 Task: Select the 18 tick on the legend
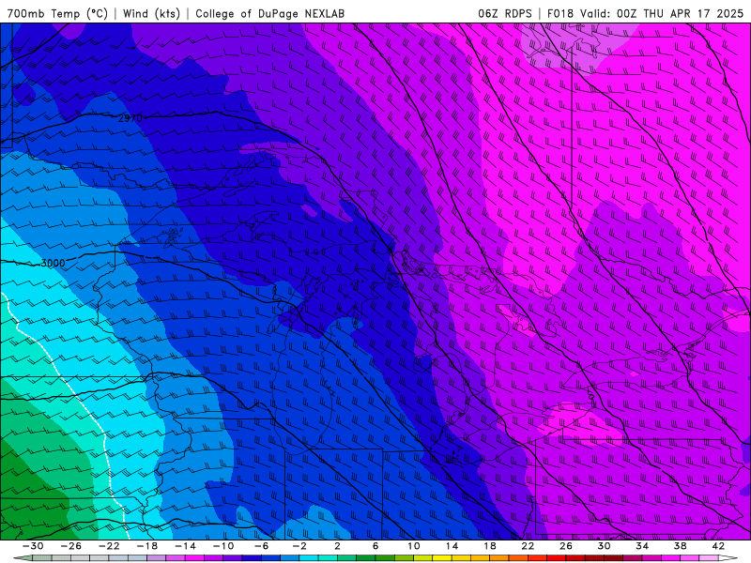(489, 546)
